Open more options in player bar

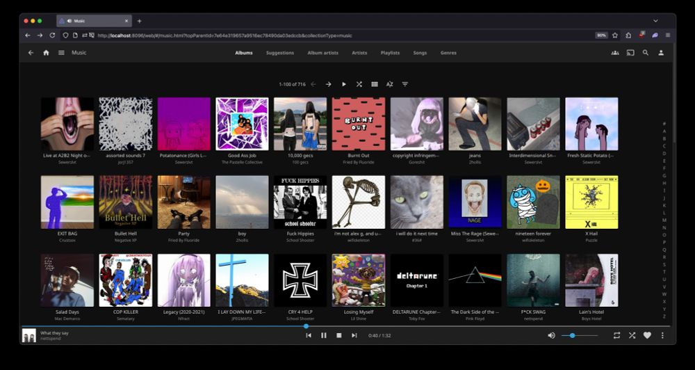click(662, 335)
